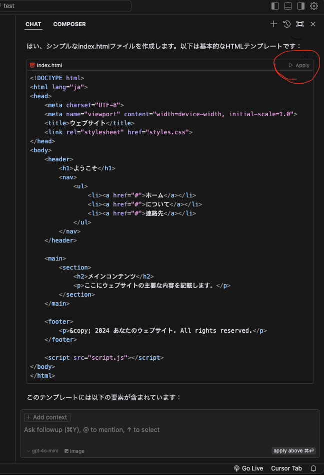
Task: Focus the Ask followup input field
Action: pyautogui.click(x=169, y=429)
